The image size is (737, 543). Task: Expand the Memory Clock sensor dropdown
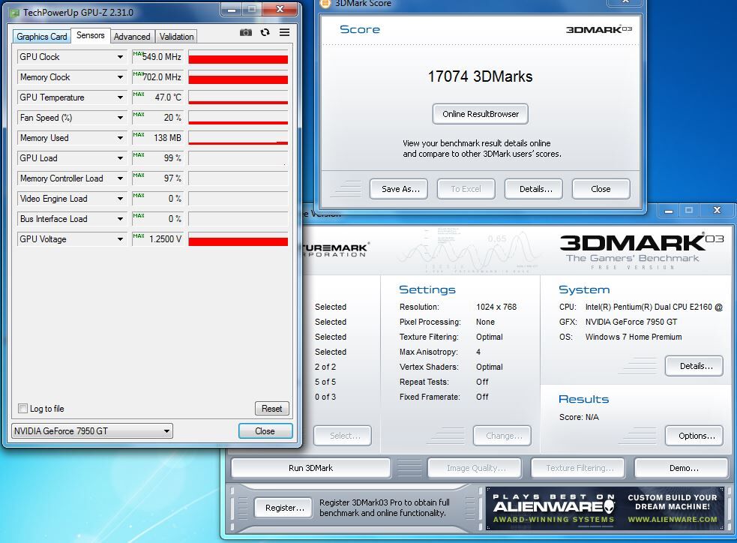click(x=120, y=77)
